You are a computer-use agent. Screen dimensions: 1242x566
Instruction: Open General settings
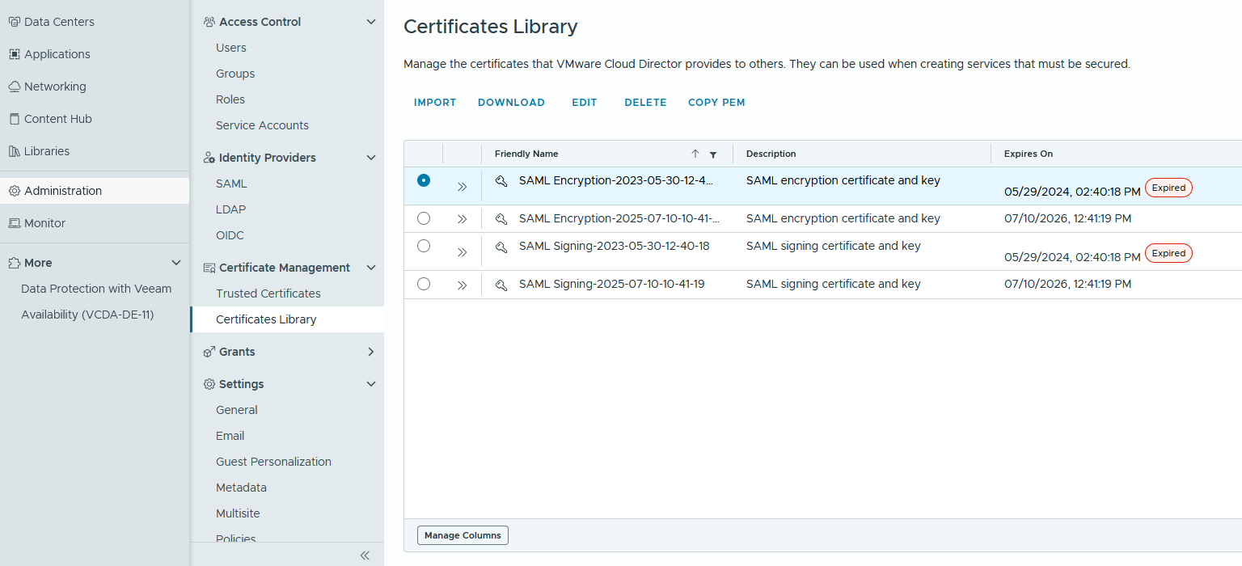[x=237, y=410]
